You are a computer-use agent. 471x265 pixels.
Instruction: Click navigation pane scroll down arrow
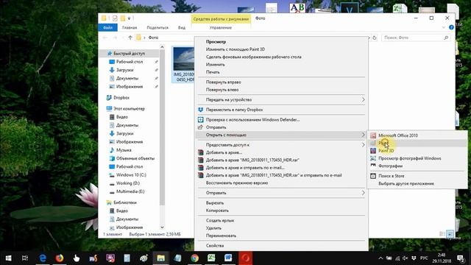tap(162, 227)
